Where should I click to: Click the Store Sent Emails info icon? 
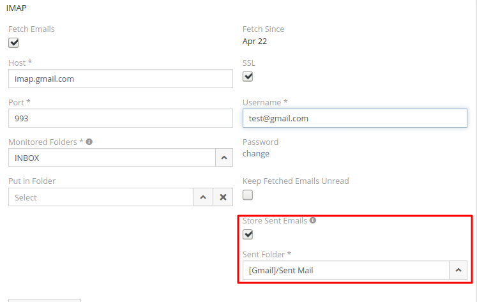pyautogui.click(x=313, y=220)
